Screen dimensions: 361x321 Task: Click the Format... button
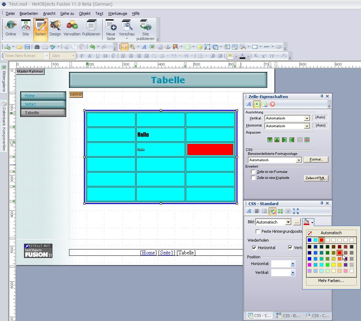(316, 160)
